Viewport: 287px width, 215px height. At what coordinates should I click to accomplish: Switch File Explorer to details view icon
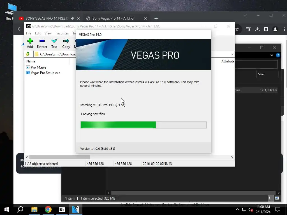pyautogui.click(x=269, y=198)
